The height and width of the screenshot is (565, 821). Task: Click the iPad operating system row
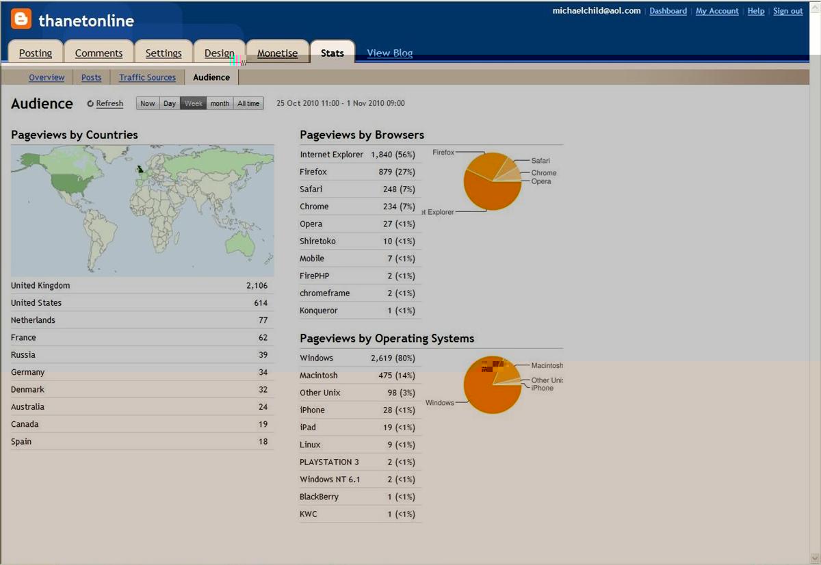pyautogui.click(x=361, y=428)
